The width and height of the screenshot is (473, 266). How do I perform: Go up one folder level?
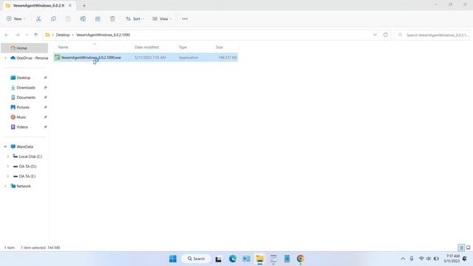(36, 35)
